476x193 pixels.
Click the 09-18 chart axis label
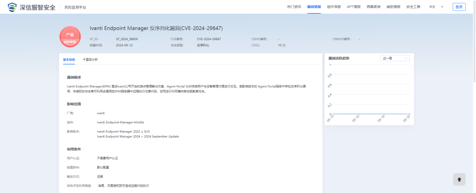(381, 119)
